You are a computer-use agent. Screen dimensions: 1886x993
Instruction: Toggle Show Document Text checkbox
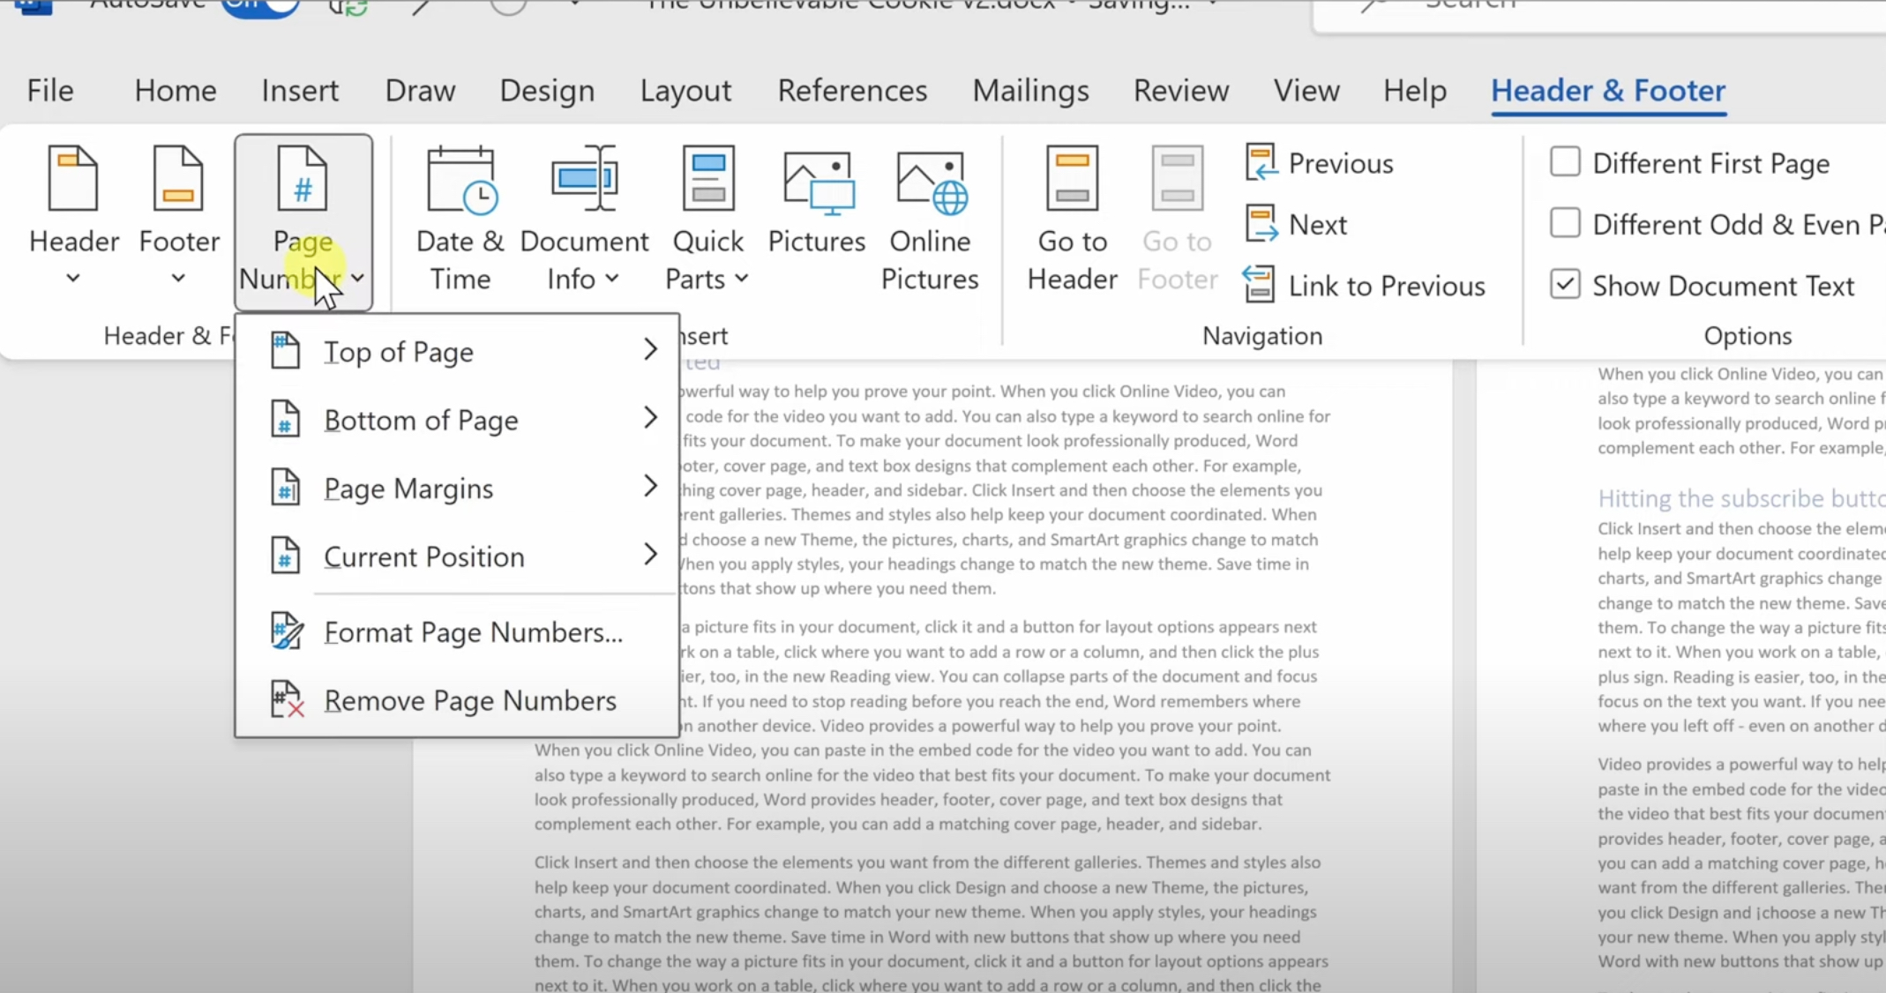[x=1566, y=285]
